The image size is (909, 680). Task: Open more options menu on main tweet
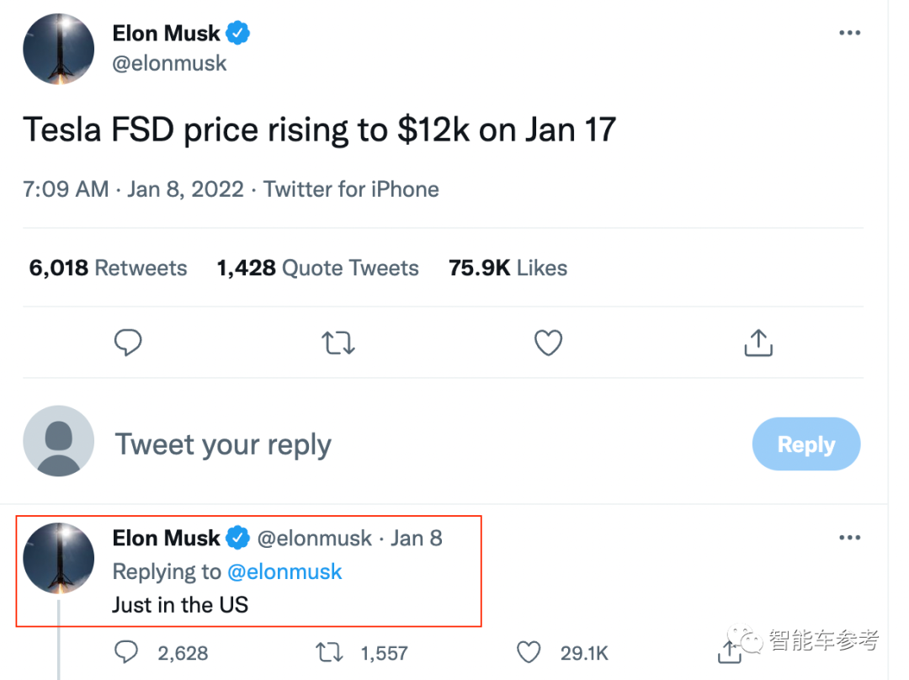(850, 33)
